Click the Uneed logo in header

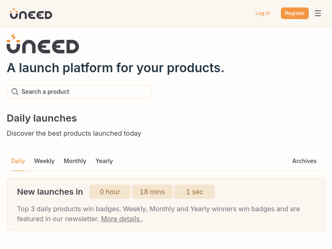(31, 13)
